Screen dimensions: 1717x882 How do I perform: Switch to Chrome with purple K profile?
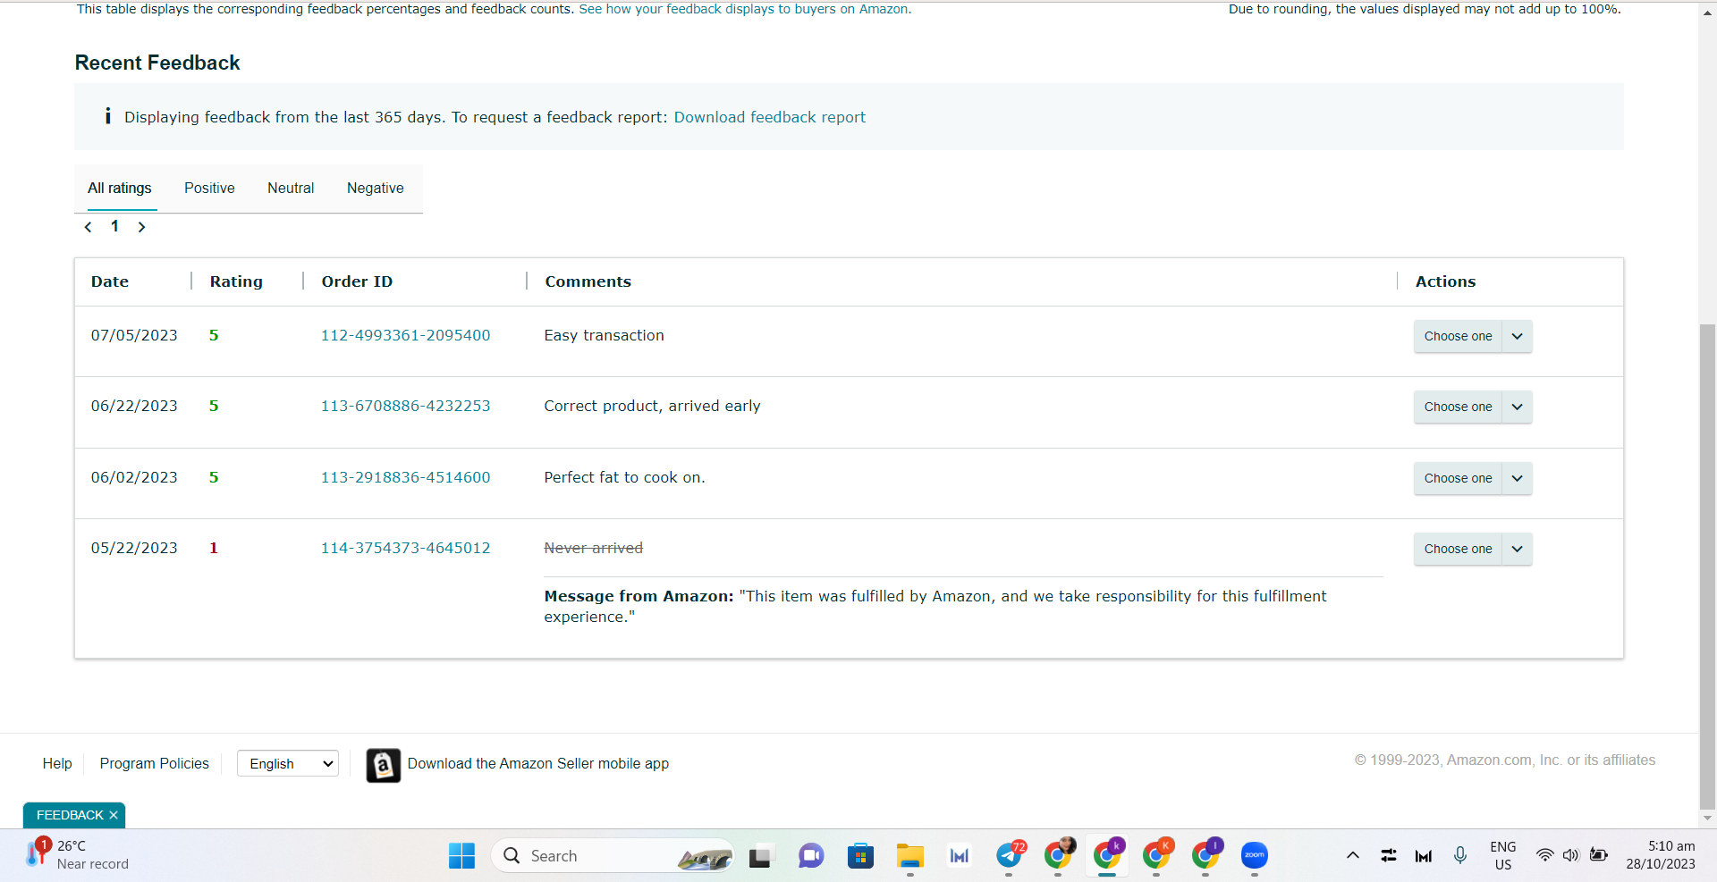coord(1108,855)
